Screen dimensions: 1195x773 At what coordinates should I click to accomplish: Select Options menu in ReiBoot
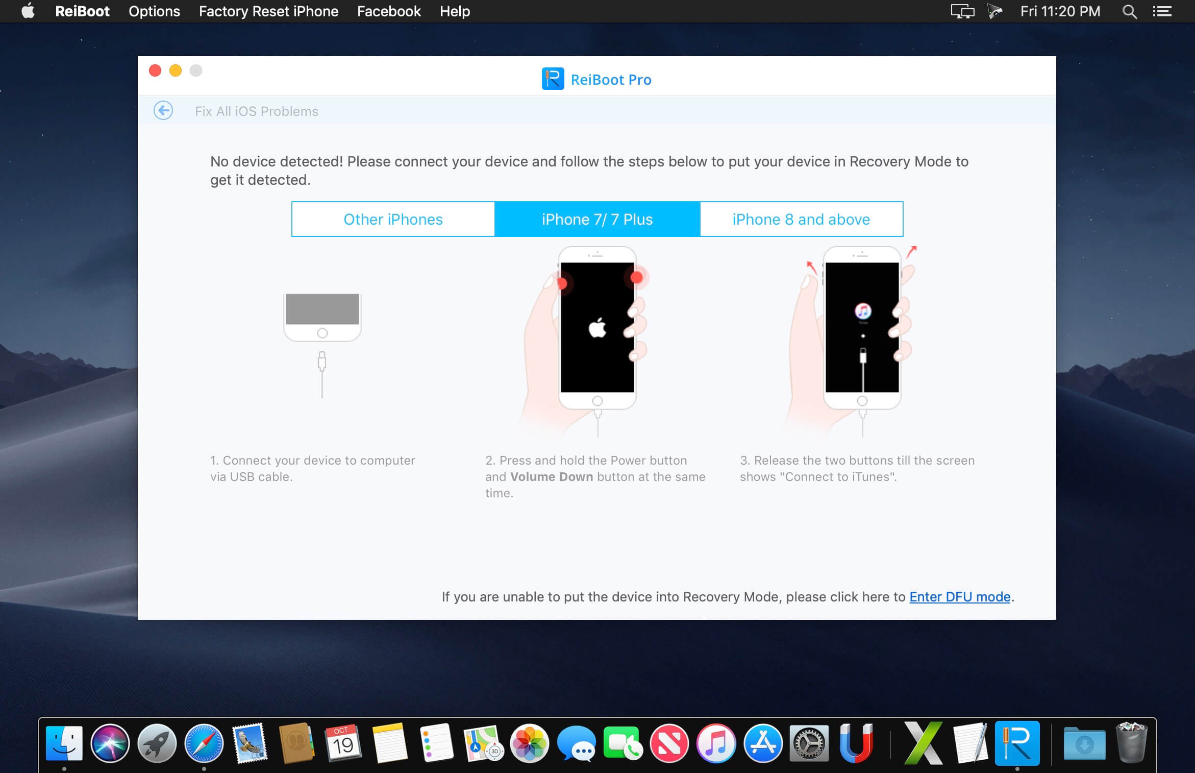(154, 11)
